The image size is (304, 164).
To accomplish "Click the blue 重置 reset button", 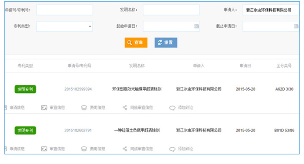I will (x=166, y=43).
